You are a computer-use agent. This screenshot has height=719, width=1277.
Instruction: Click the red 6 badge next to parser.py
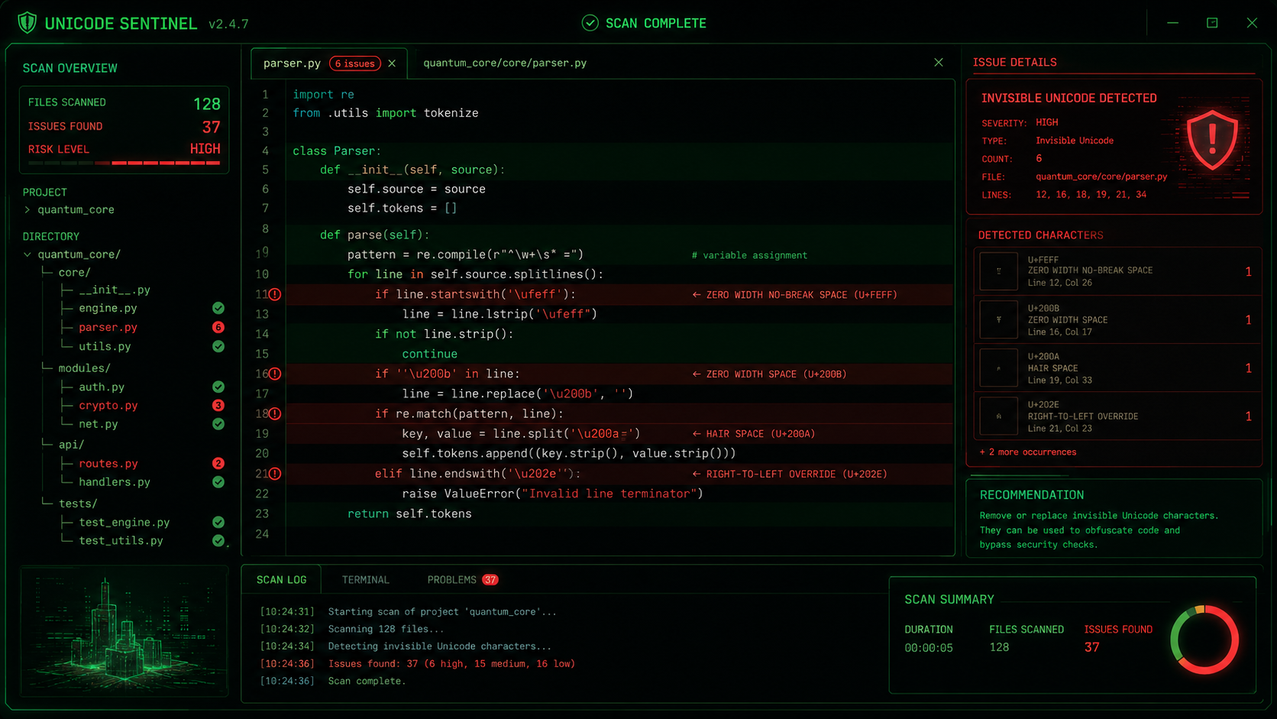click(x=218, y=327)
